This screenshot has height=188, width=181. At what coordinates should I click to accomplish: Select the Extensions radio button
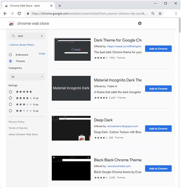click(10, 55)
